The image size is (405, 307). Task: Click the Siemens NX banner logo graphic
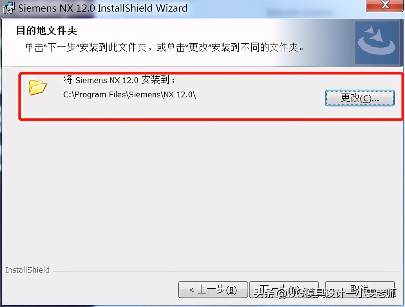(x=377, y=43)
